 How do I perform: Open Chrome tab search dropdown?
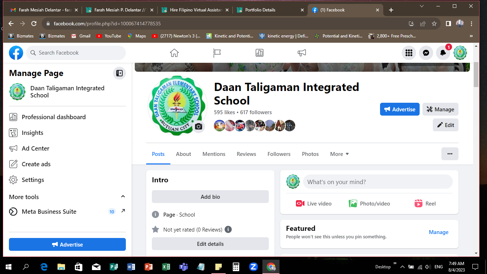click(x=422, y=6)
